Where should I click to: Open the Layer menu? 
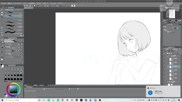click(x=25, y=3)
